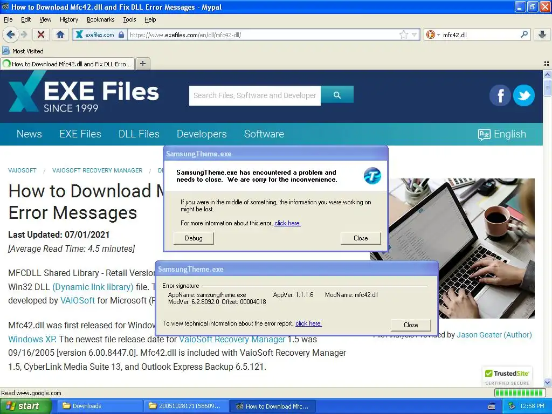Click 'click here' for more error information

point(287,223)
